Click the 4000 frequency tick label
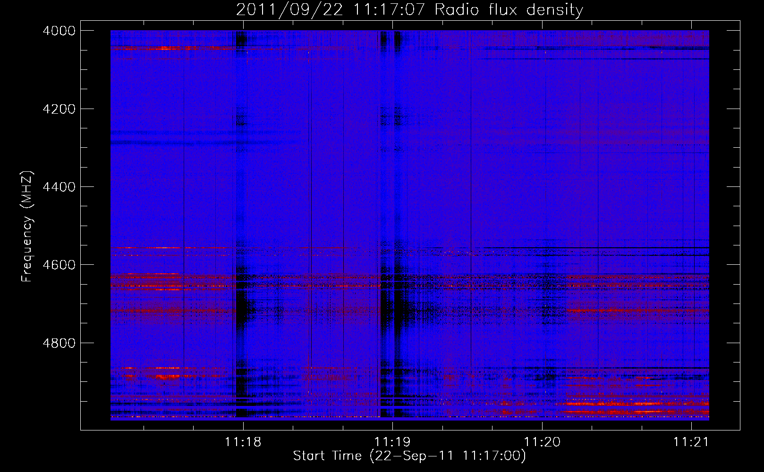Image resolution: width=764 pixels, height=472 pixels. [59, 31]
